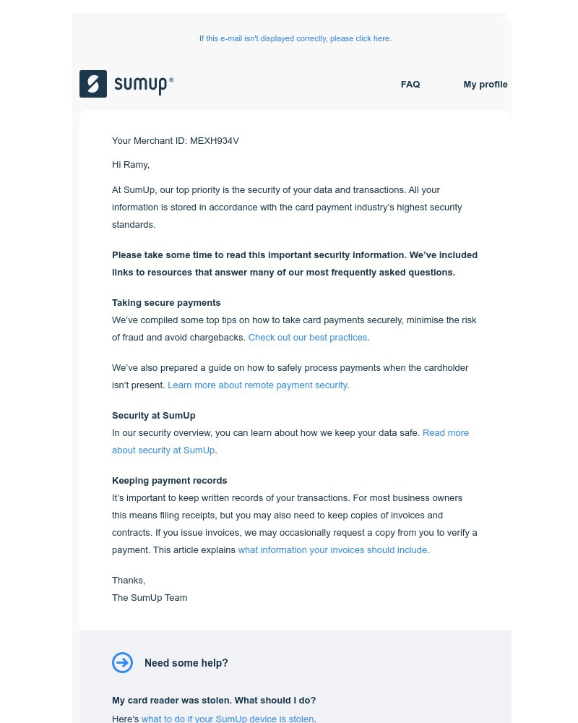Click the 'Taking secure payments' section heading
Screen dimensions: 578x723
166,303
